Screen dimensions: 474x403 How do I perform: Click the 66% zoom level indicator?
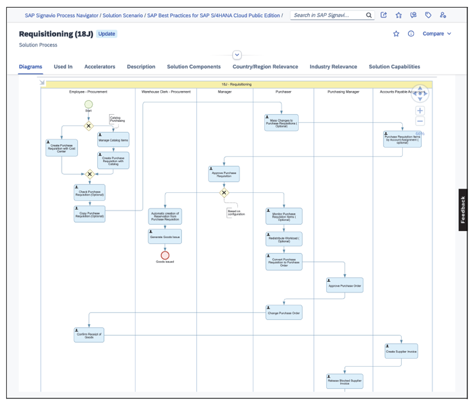420,133
